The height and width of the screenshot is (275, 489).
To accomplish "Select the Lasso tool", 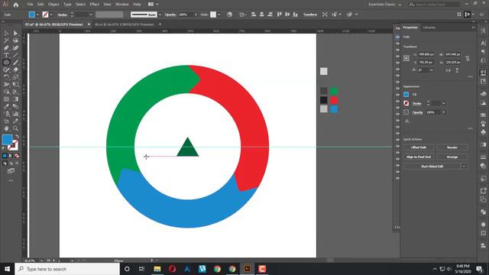I will [15, 40].
